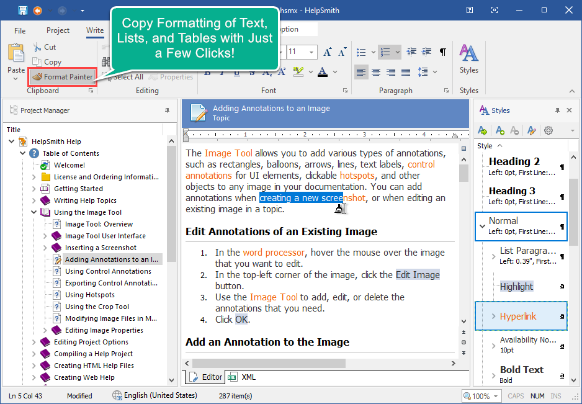
Task: Expand the Getting Started node
Action: [x=34, y=189]
